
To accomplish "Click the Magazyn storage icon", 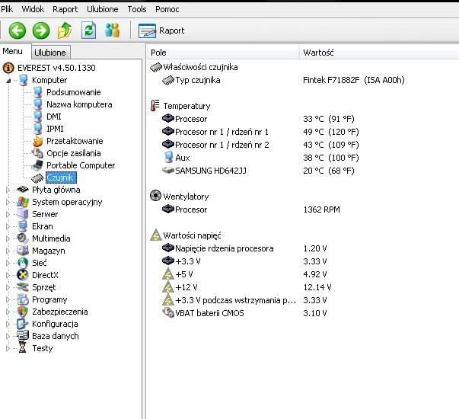I will 23,251.
